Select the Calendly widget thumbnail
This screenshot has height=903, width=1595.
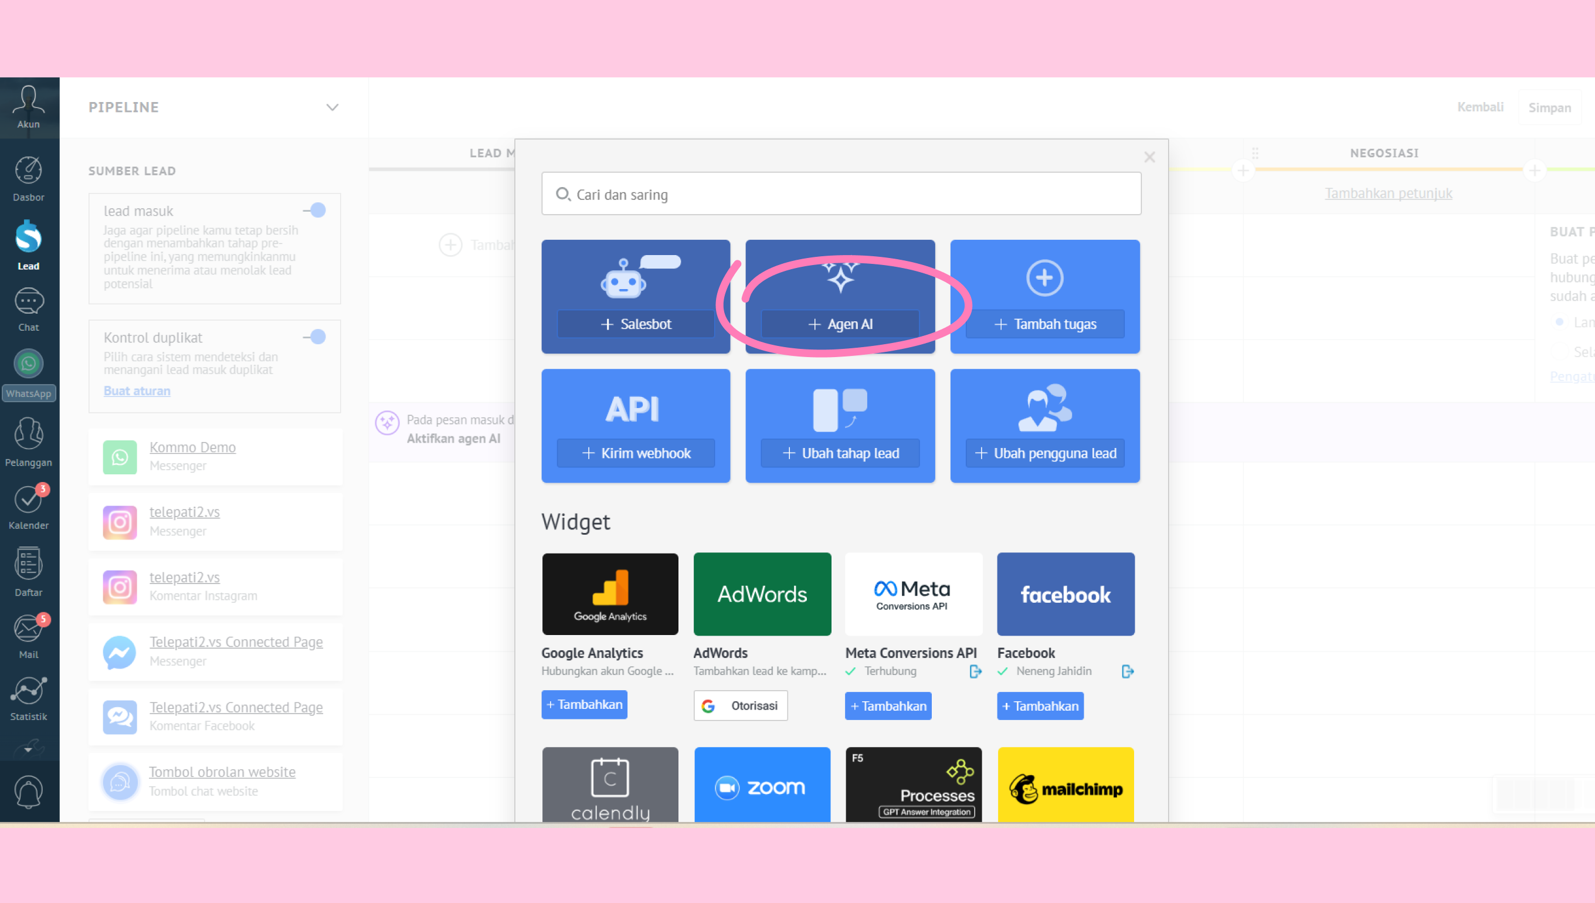[x=610, y=785]
